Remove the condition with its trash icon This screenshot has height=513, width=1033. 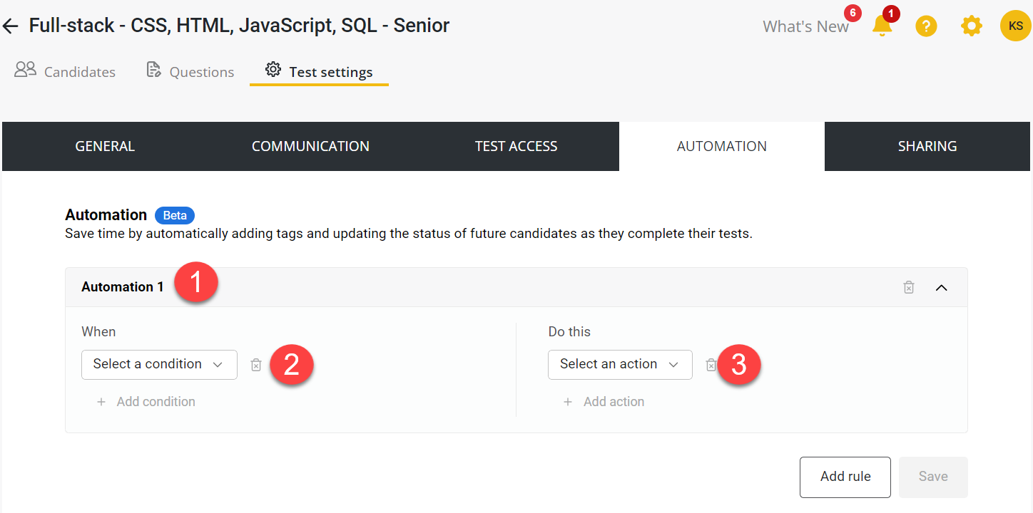(256, 365)
